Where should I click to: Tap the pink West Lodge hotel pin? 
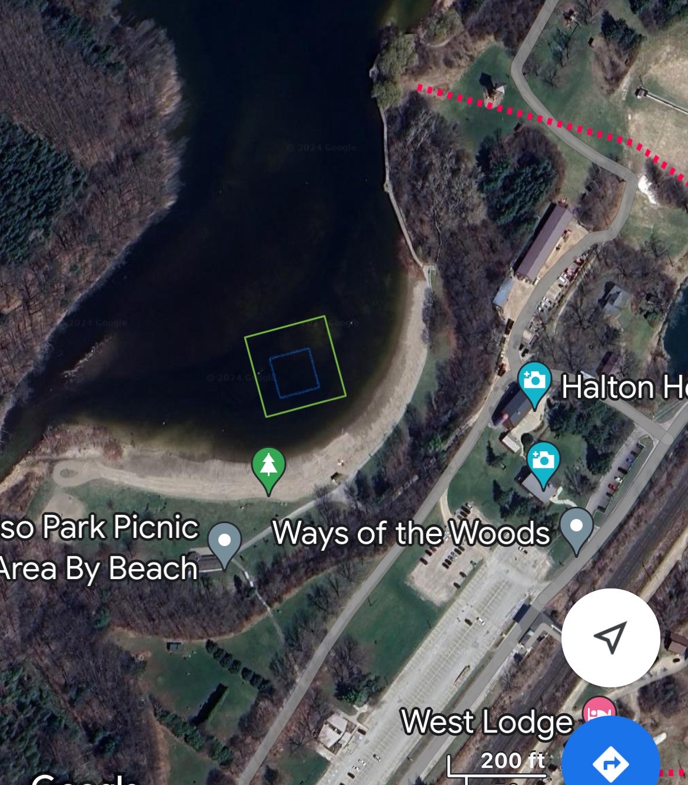(599, 710)
